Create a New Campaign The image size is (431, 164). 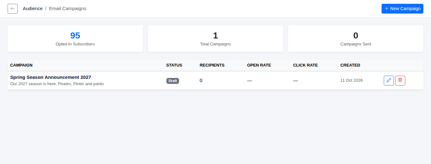[x=402, y=9]
